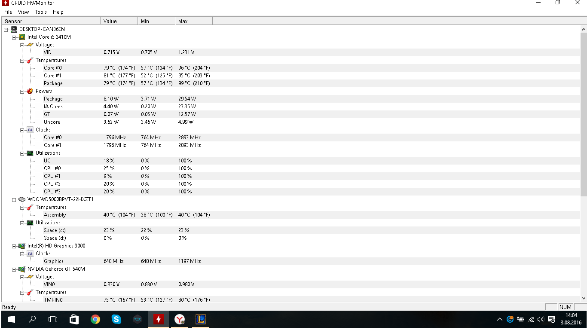Open Task View from the taskbar

53,320
